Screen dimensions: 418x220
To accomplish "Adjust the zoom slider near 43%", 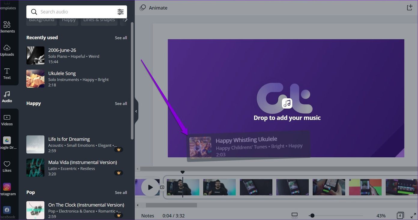I will coord(312,216).
